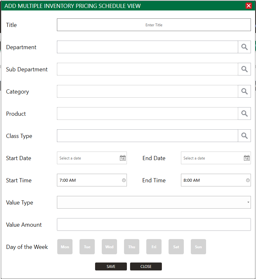Open the Sub Department search lookup

(x=244, y=69)
